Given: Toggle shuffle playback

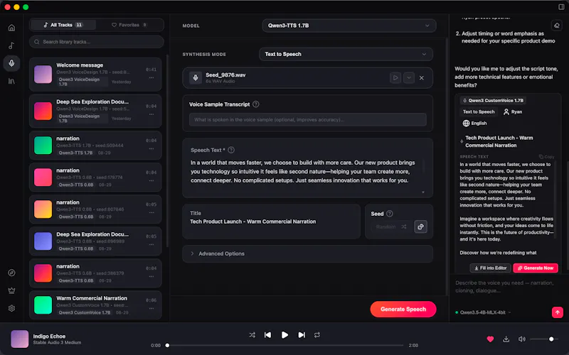Looking at the screenshot, I should pyautogui.click(x=252, y=335).
